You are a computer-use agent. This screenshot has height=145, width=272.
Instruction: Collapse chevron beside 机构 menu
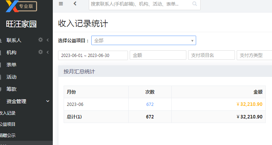pos(48,52)
